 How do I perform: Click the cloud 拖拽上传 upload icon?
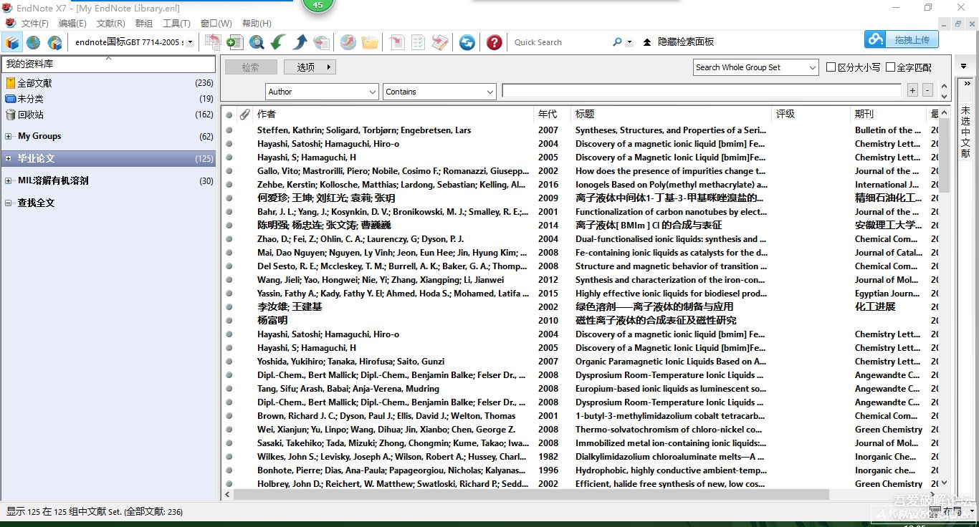click(876, 40)
